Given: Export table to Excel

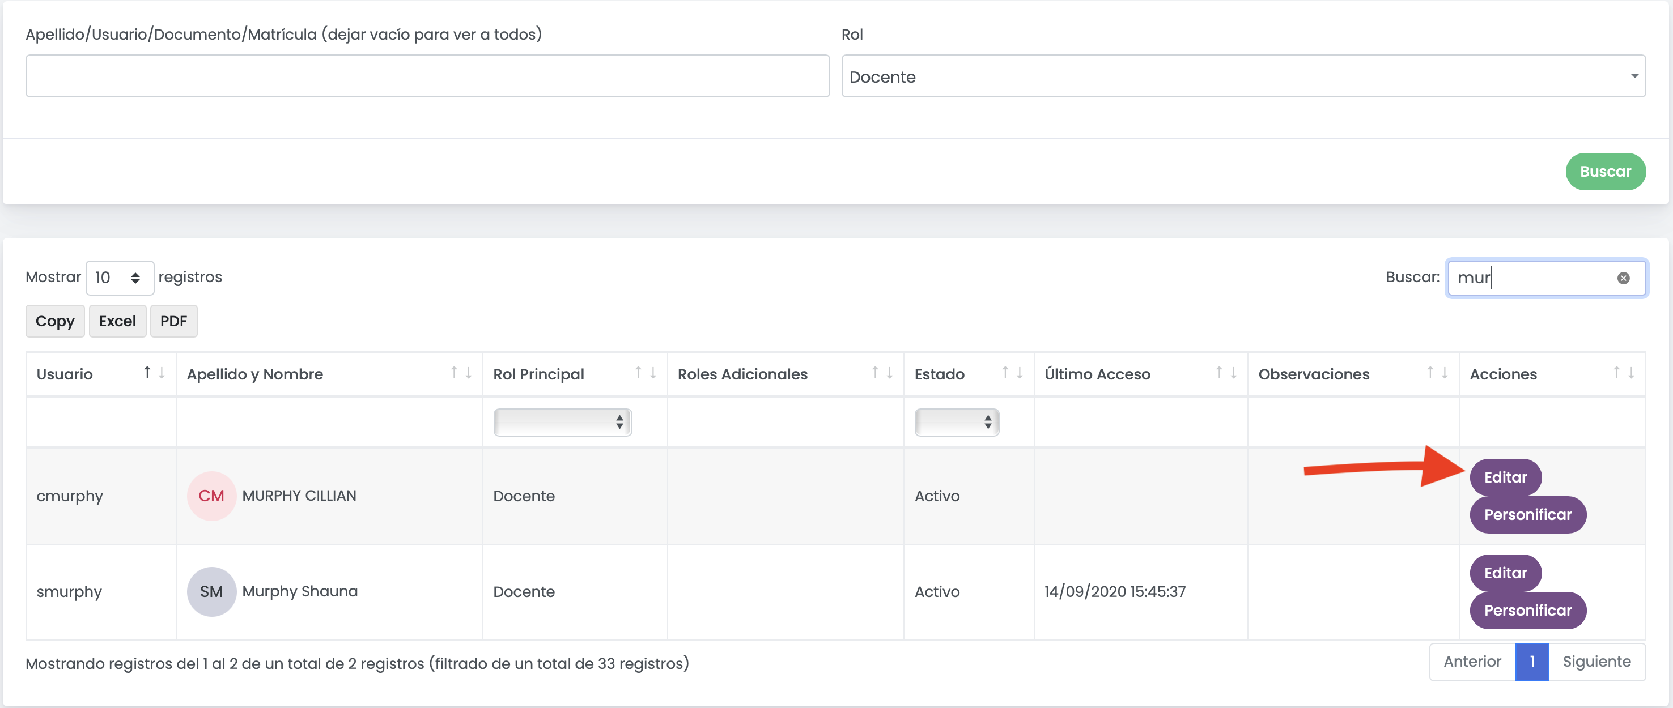Looking at the screenshot, I should pos(117,321).
